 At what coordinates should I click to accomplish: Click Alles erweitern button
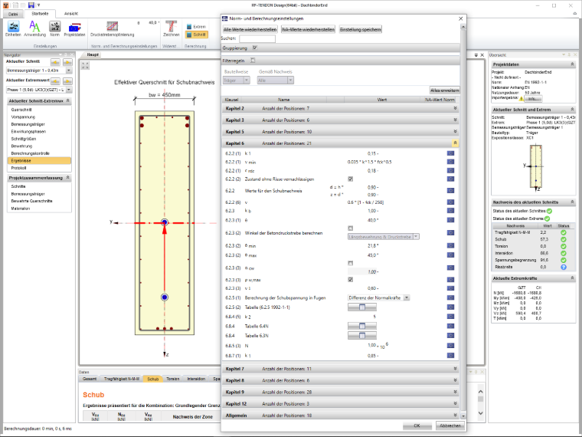(444, 90)
